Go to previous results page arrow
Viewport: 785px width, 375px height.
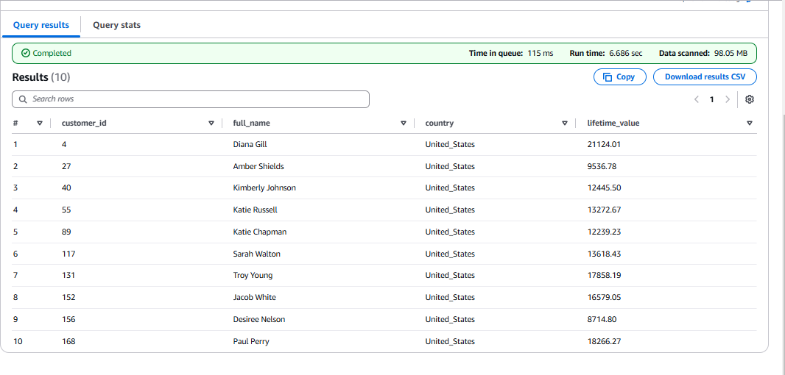696,99
